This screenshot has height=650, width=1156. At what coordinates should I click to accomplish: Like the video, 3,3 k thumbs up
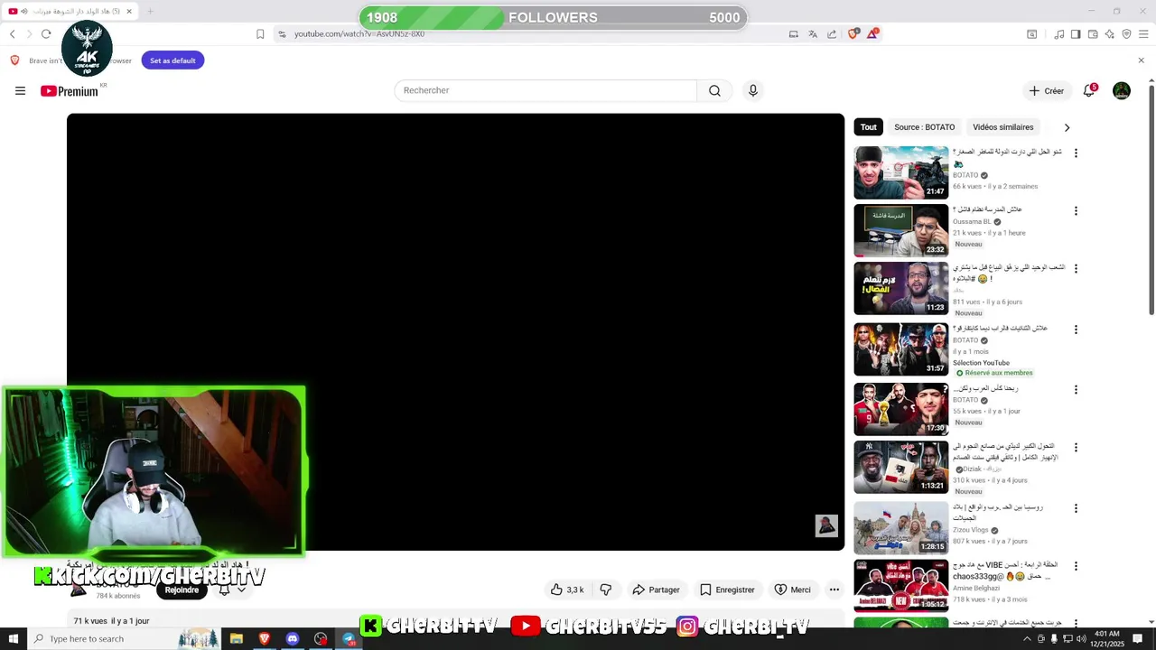click(x=566, y=590)
